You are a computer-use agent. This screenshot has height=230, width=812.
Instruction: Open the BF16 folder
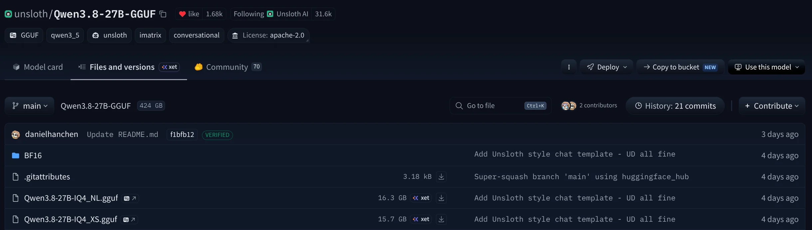point(33,156)
